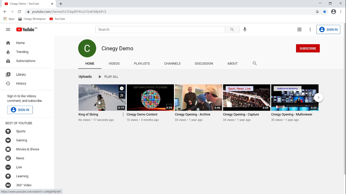Open Cinegy Workspace bookmark
Viewport: 346px width, 194px height.
32,19
